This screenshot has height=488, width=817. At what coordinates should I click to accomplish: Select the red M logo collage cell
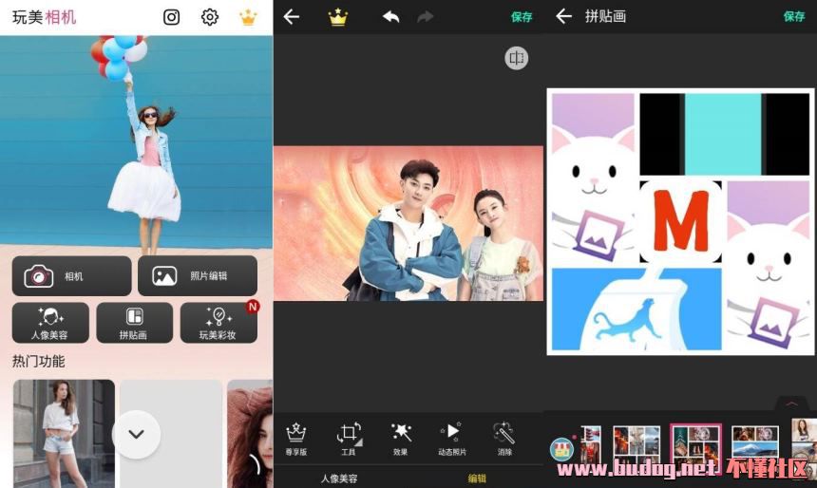(x=681, y=222)
